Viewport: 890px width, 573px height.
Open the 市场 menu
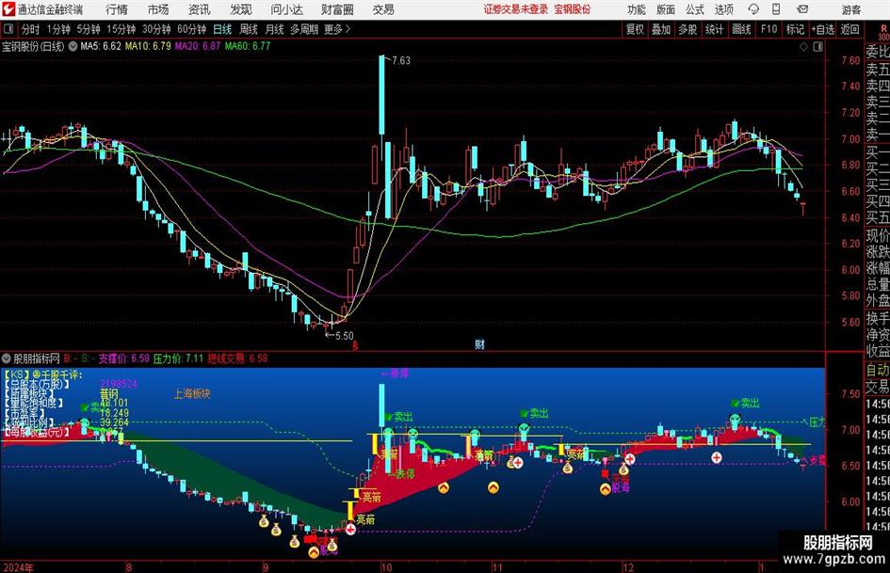(158, 9)
